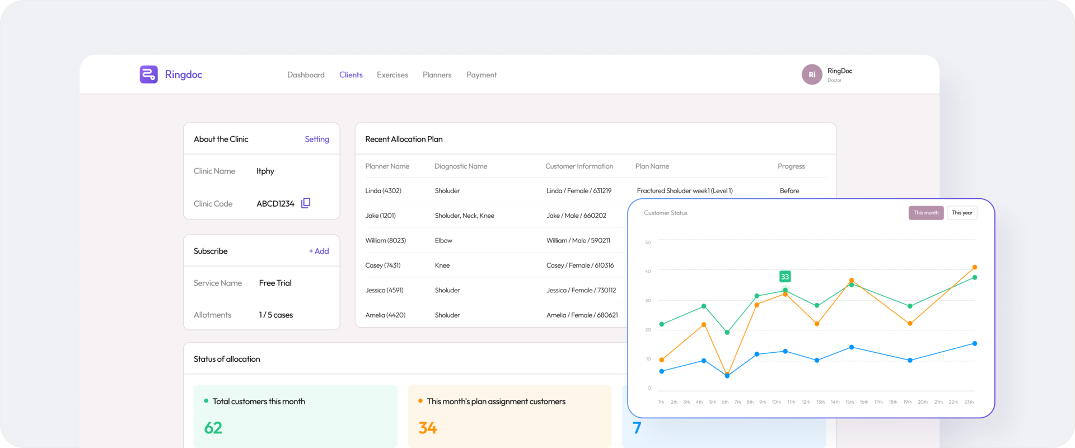Screen dimensions: 1075x448
Task: Click plan Fractured Sholuder week1 (Level 1)
Action: [685, 191]
